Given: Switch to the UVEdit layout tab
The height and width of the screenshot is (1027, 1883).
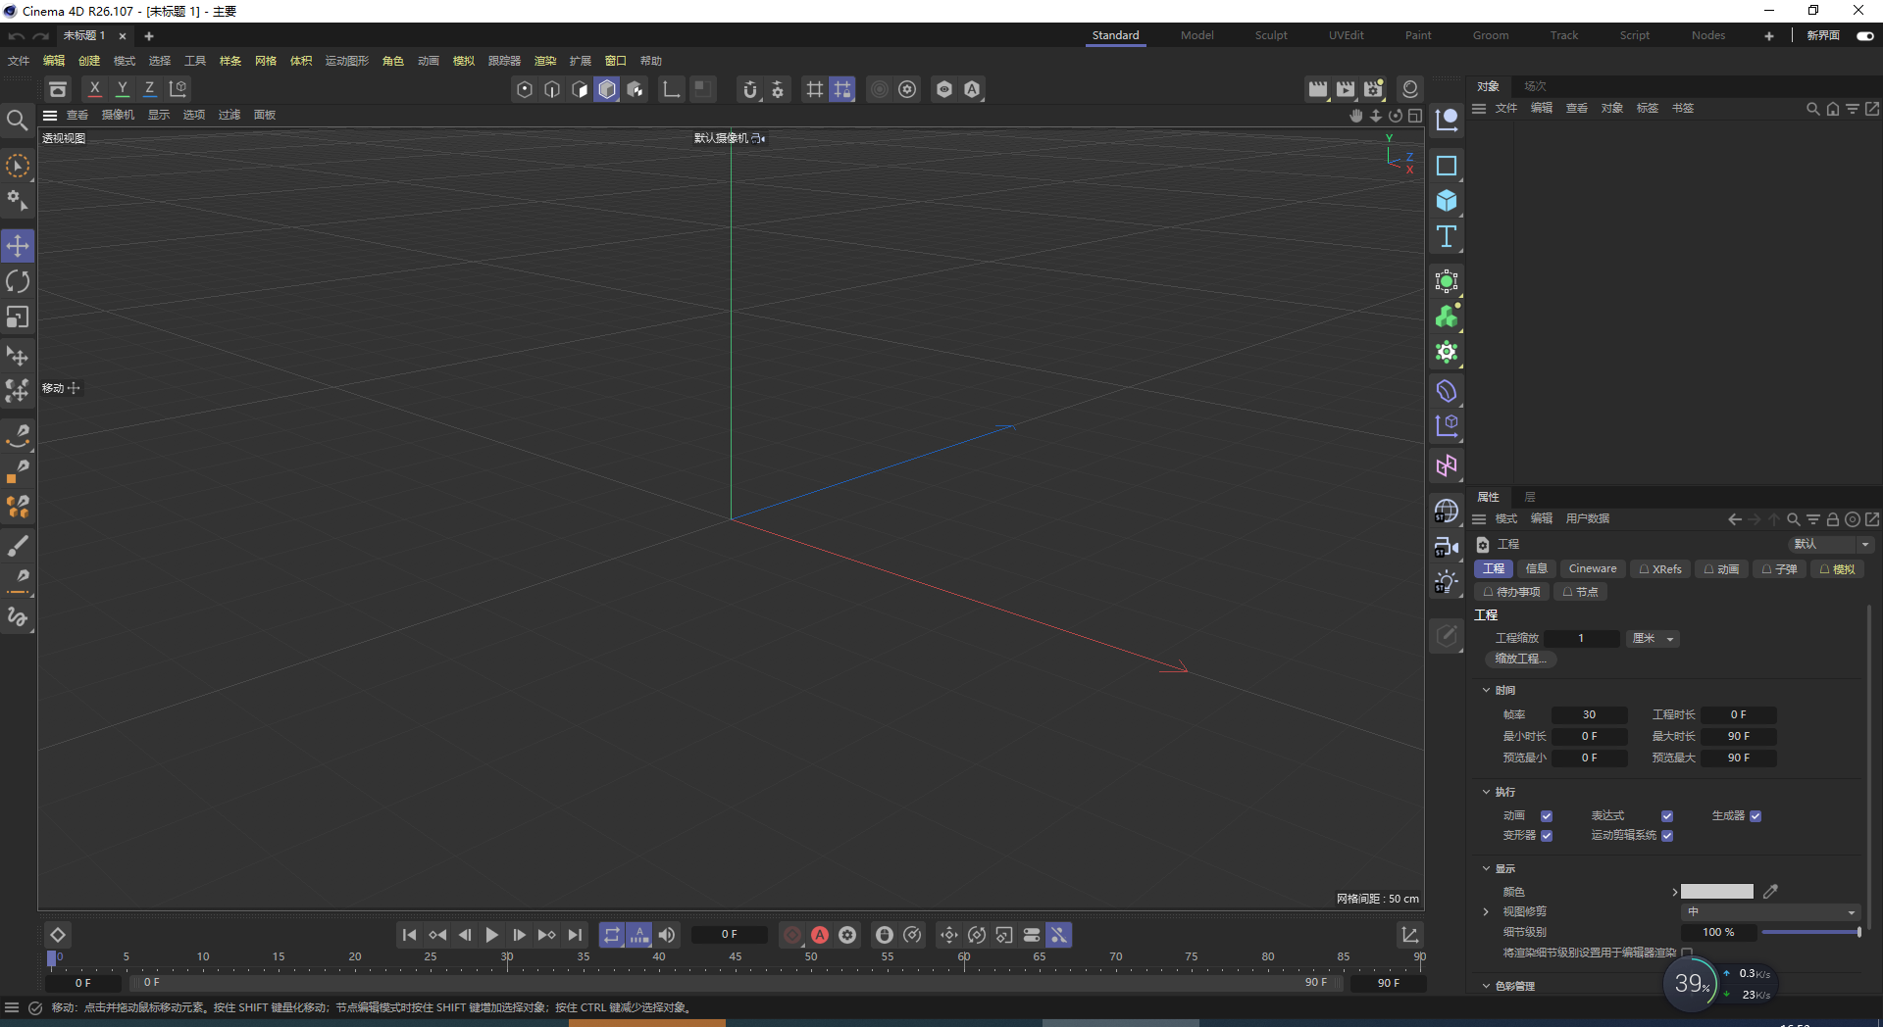Looking at the screenshot, I should pos(1346,35).
